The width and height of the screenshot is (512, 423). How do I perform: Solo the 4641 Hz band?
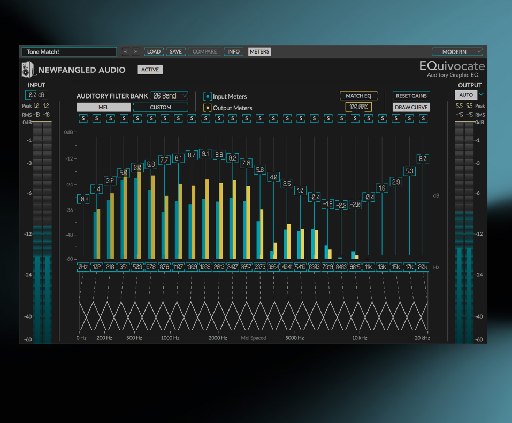click(287, 118)
